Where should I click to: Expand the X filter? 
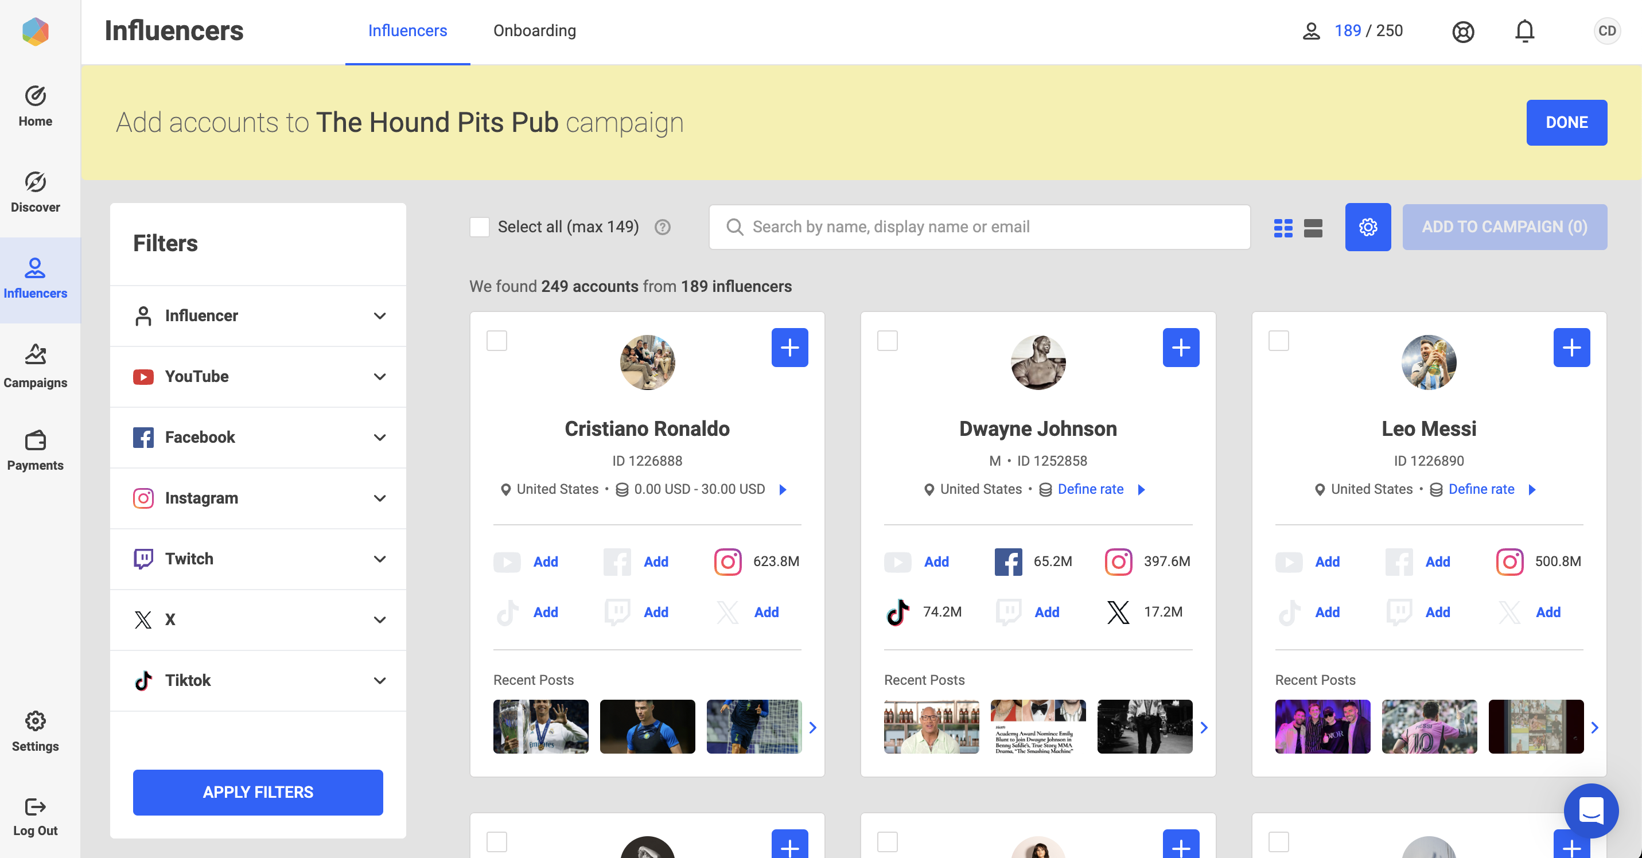258,620
